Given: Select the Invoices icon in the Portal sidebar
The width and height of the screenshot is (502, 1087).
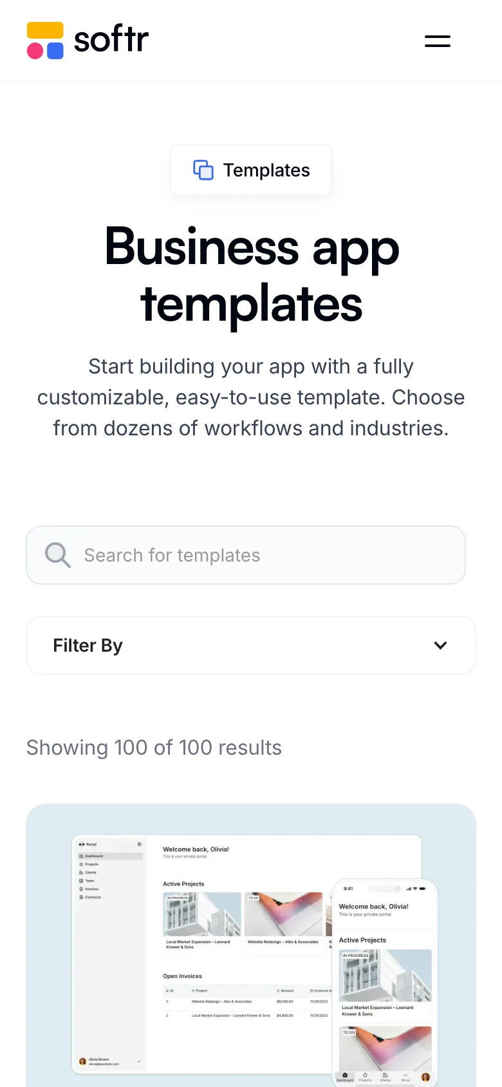Looking at the screenshot, I should (81, 889).
